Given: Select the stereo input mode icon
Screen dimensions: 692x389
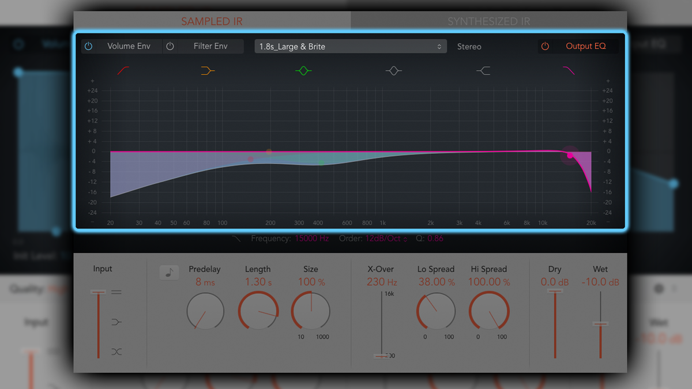Looking at the screenshot, I should point(115,292).
